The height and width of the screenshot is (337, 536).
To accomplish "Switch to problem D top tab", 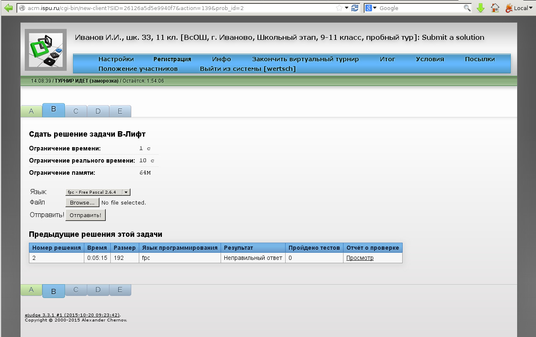I will (98, 111).
